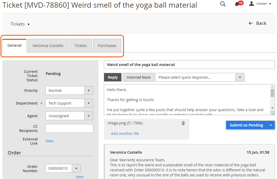Click the reply message scrollbar thumb
The width and height of the screenshot is (277, 179).
[272, 93]
